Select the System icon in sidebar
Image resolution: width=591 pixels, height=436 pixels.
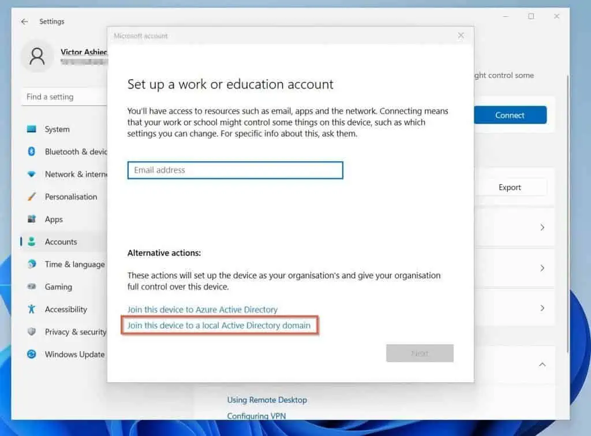[x=32, y=129]
